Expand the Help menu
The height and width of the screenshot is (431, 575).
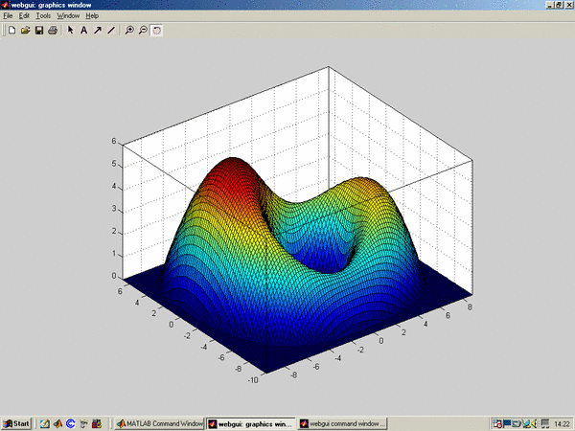pos(92,16)
